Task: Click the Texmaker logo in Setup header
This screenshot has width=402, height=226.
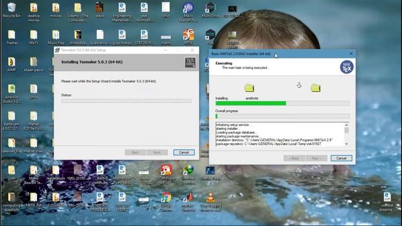Action: pyautogui.click(x=190, y=62)
